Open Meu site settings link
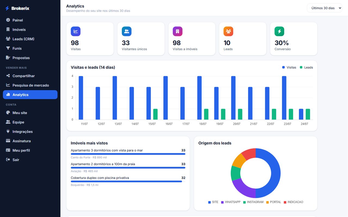Image resolution: width=348 pixels, height=217 pixels. (30, 113)
